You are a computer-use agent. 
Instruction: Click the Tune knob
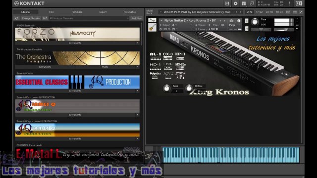tap(255, 22)
